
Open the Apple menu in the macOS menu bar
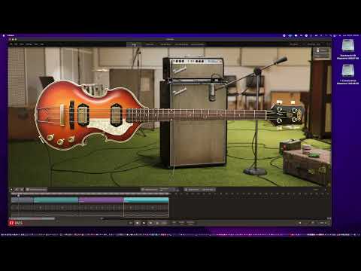coord(4,35)
